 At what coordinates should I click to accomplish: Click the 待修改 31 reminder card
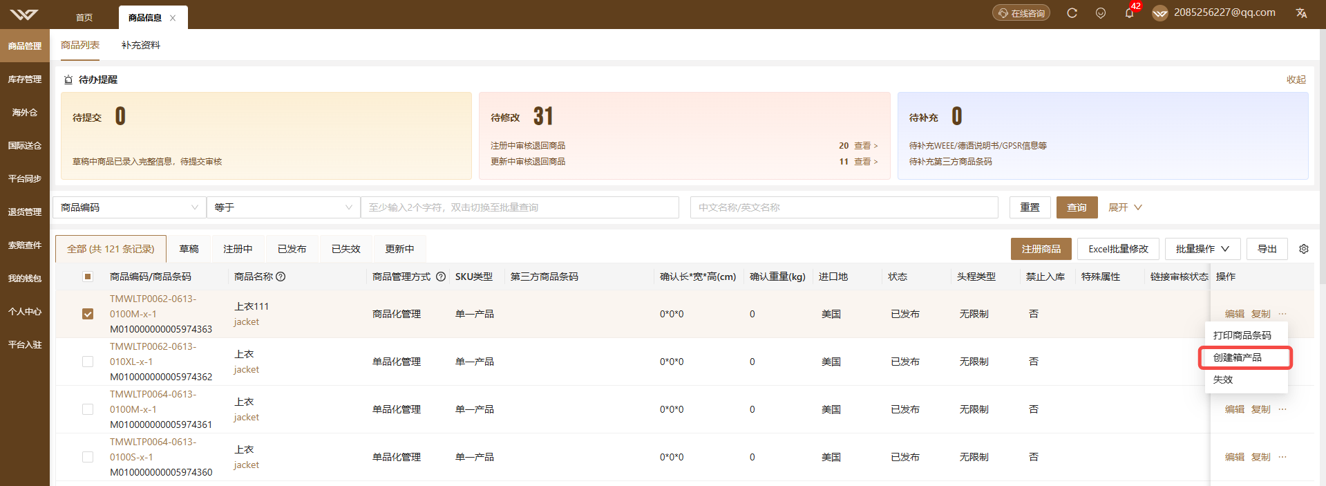click(684, 135)
